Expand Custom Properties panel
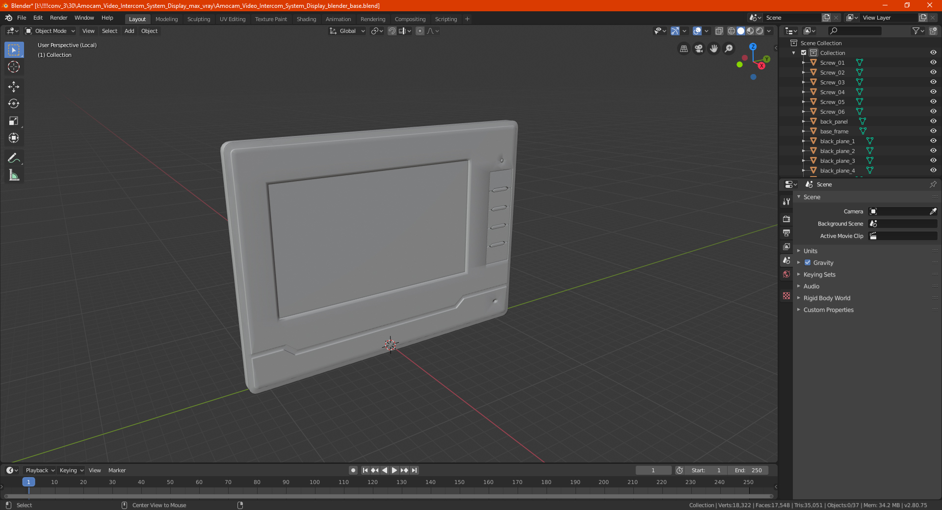This screenshot has width=942, height=510. point(828,310)
